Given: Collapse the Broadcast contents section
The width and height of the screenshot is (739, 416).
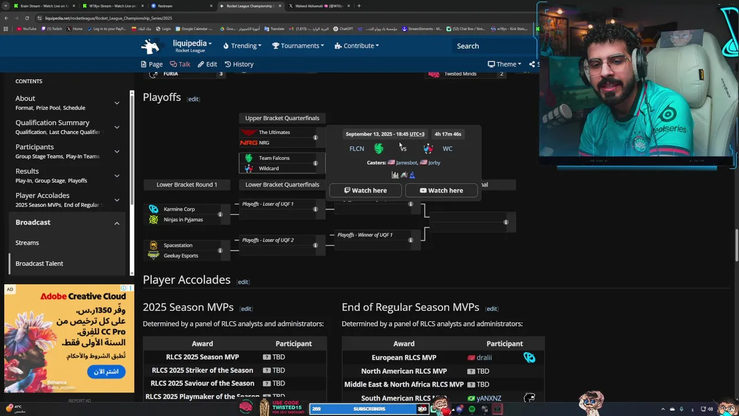Looking at the screenshot, I should (117, 223).
